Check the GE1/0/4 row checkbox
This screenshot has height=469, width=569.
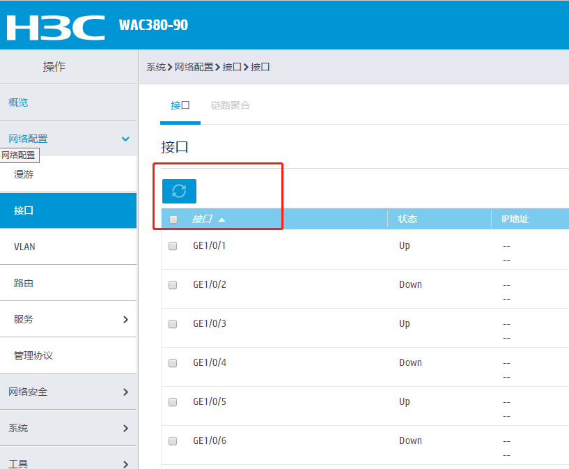click(173, 363)
